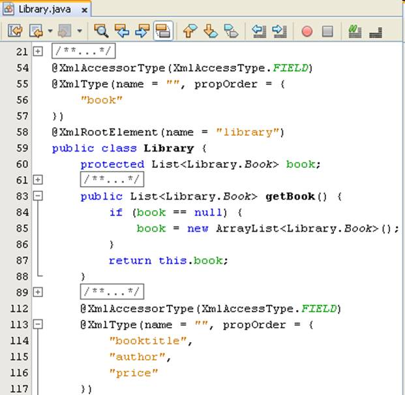The width and height of the screenshot is (405, 395).
Task: Click line number 85 in gutter
Action: 22,229
